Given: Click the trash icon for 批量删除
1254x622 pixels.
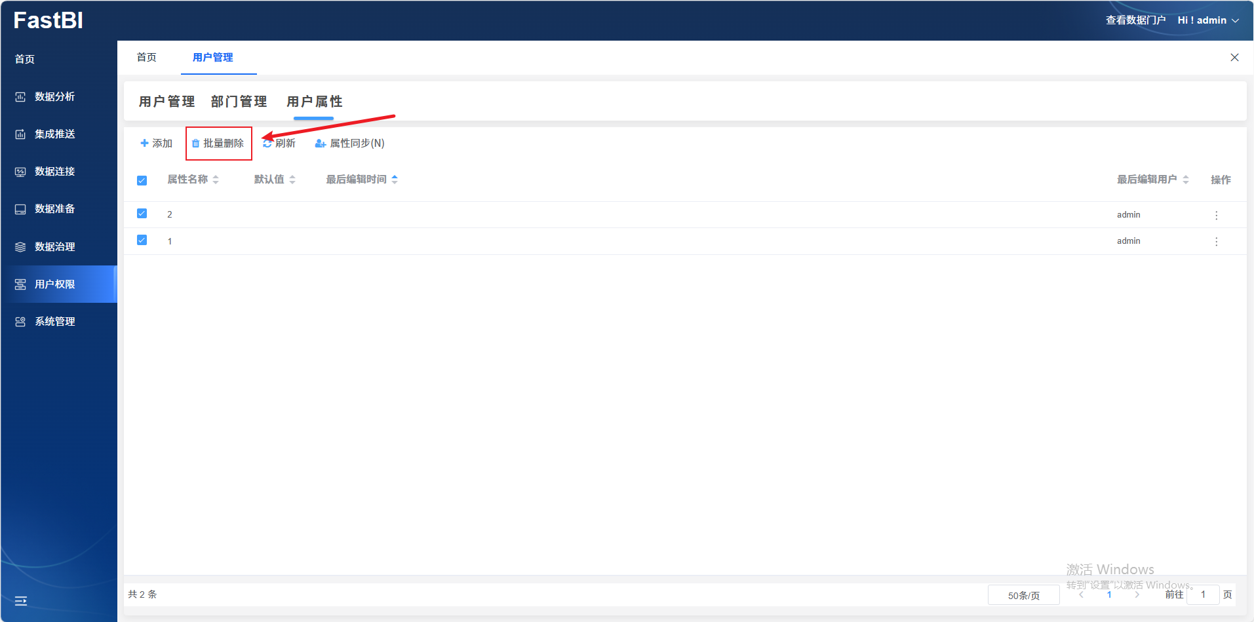Looking at the screenshot, I should tap(195, 144).
